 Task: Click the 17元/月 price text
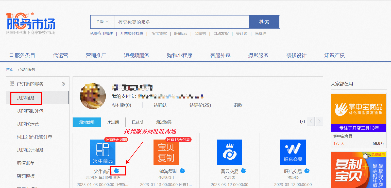339,144
